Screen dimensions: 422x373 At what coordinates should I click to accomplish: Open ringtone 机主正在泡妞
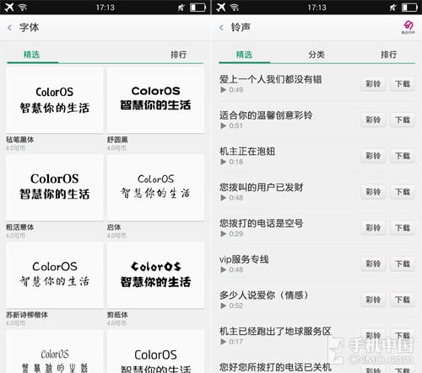coord(247,152)
